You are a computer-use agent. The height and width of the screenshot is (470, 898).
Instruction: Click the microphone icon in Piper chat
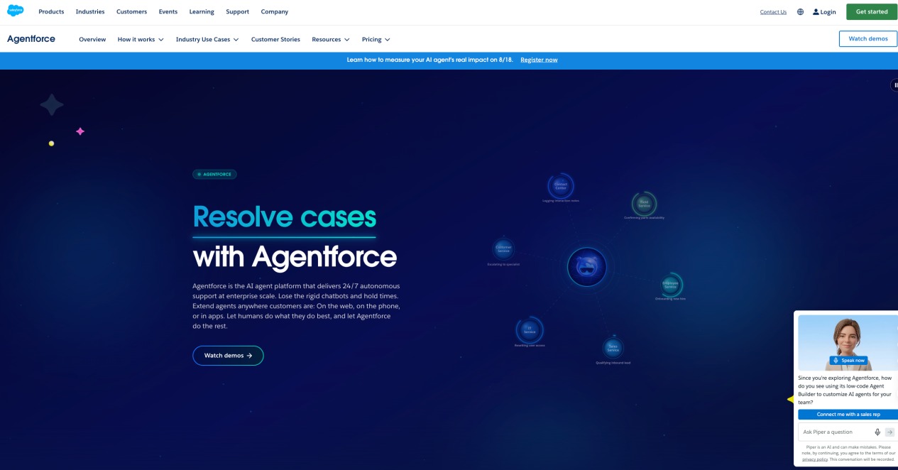(x=877, y=432)
